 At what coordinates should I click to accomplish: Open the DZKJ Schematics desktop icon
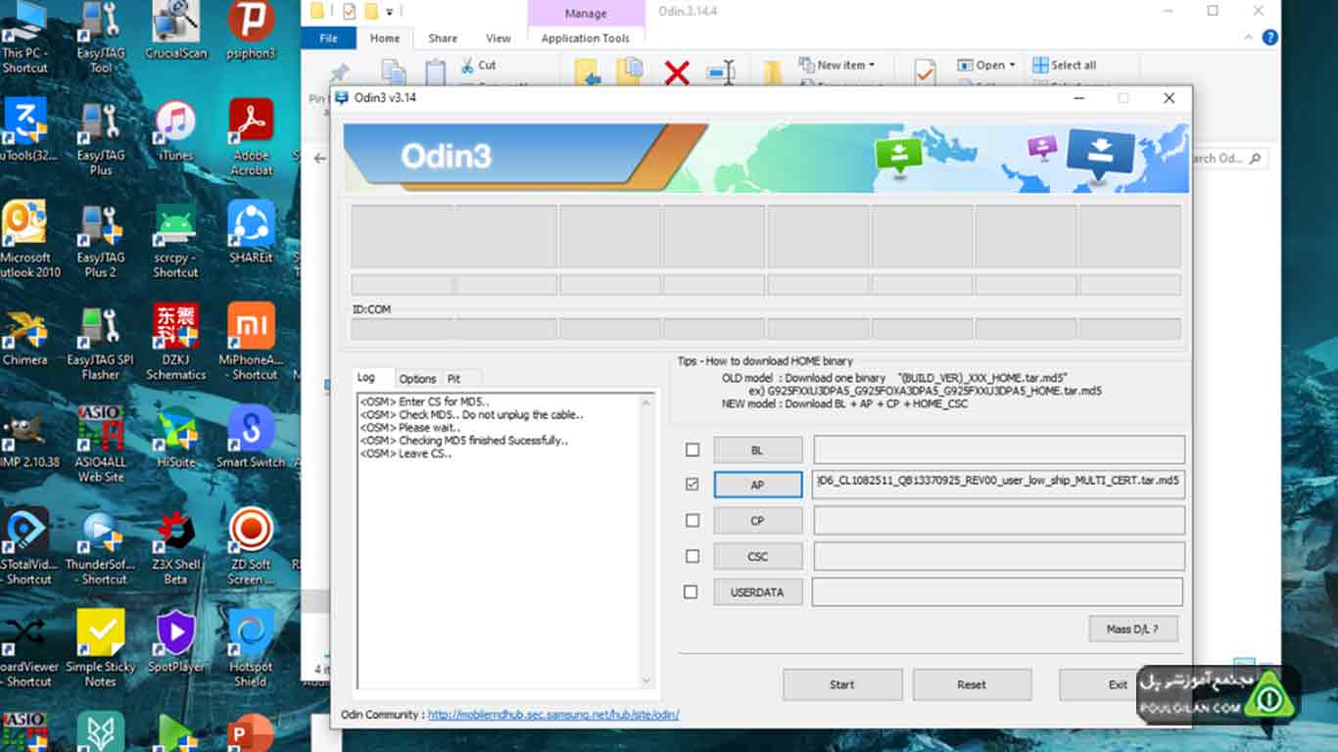(176, 343)
